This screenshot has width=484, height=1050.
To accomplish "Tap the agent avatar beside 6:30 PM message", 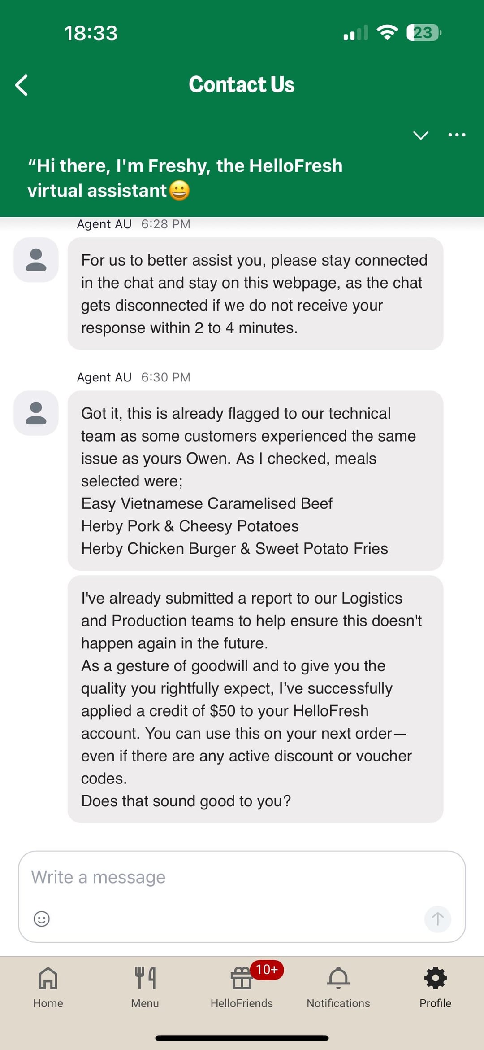I will (x=36, y=413).
